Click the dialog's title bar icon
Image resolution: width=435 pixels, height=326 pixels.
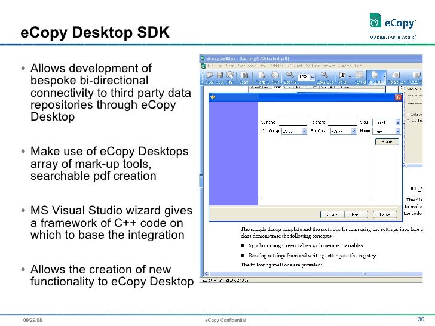[213, 97]
